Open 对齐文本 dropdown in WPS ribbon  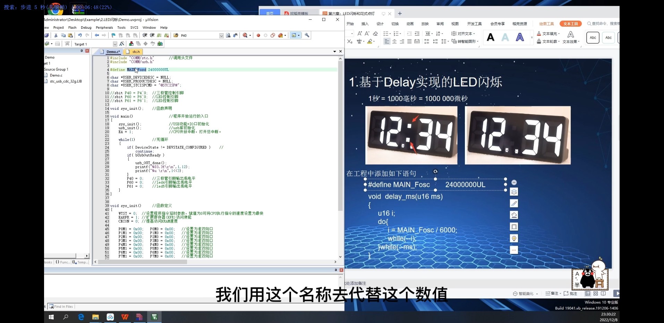pos(463,34)
